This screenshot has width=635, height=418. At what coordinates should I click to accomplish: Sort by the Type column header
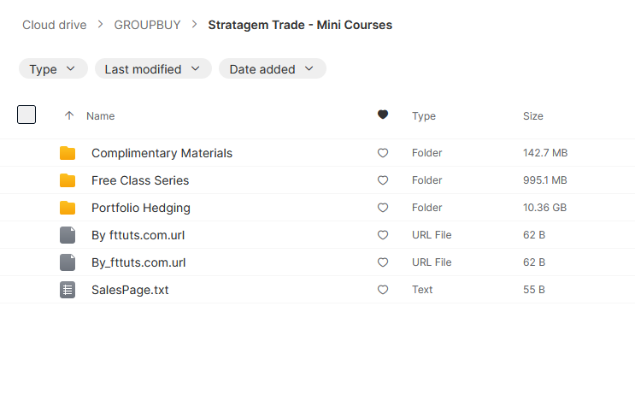click(424, 116)
